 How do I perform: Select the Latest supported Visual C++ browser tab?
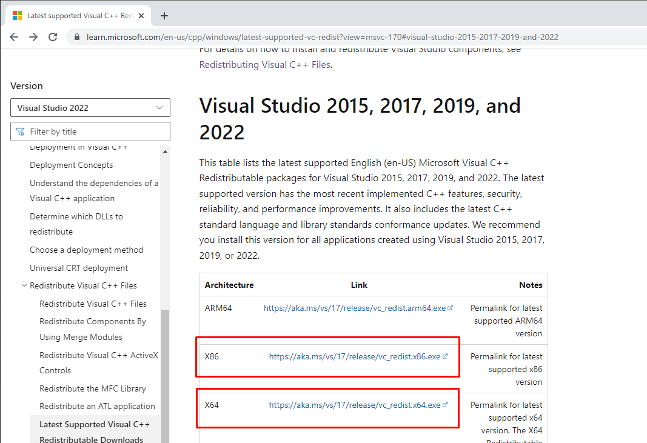(76, 16)
